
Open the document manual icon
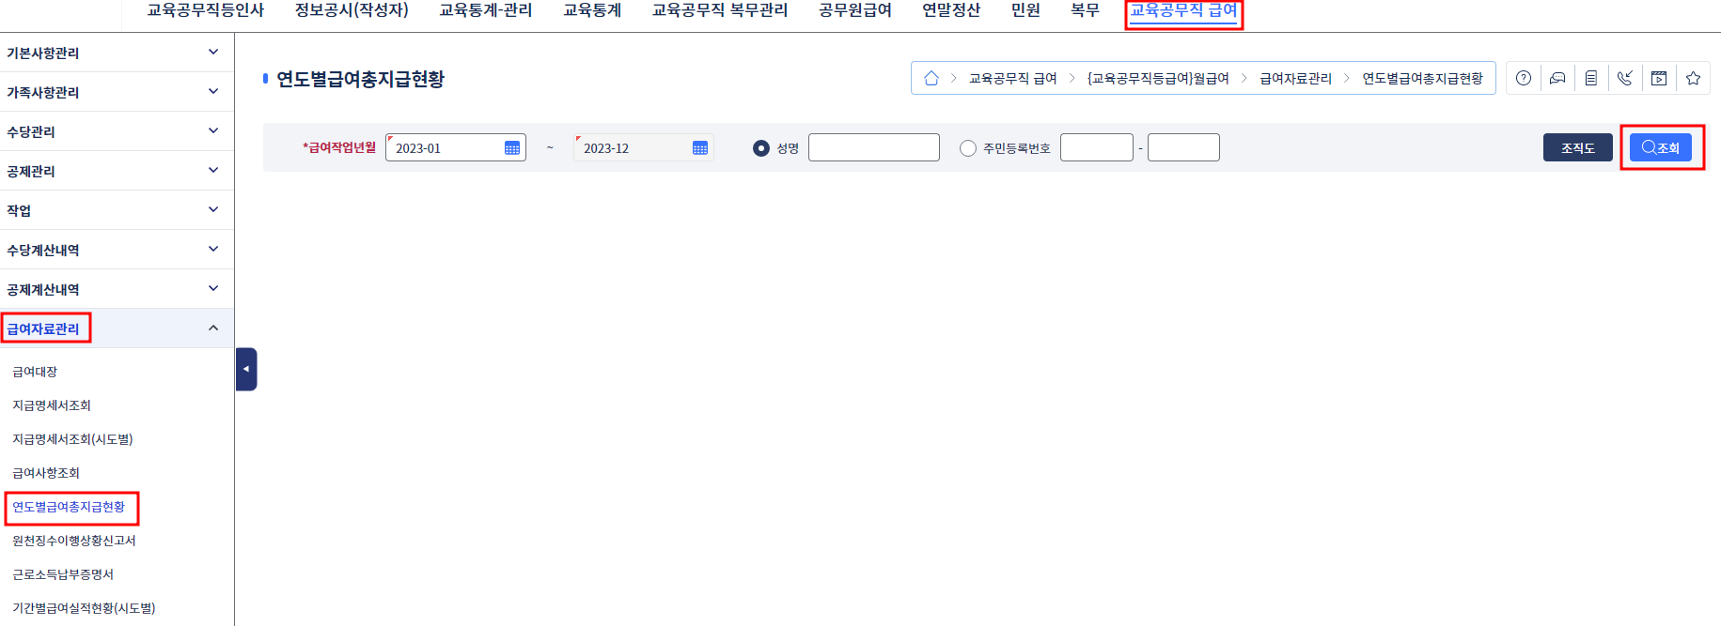tap(1591, 78)
